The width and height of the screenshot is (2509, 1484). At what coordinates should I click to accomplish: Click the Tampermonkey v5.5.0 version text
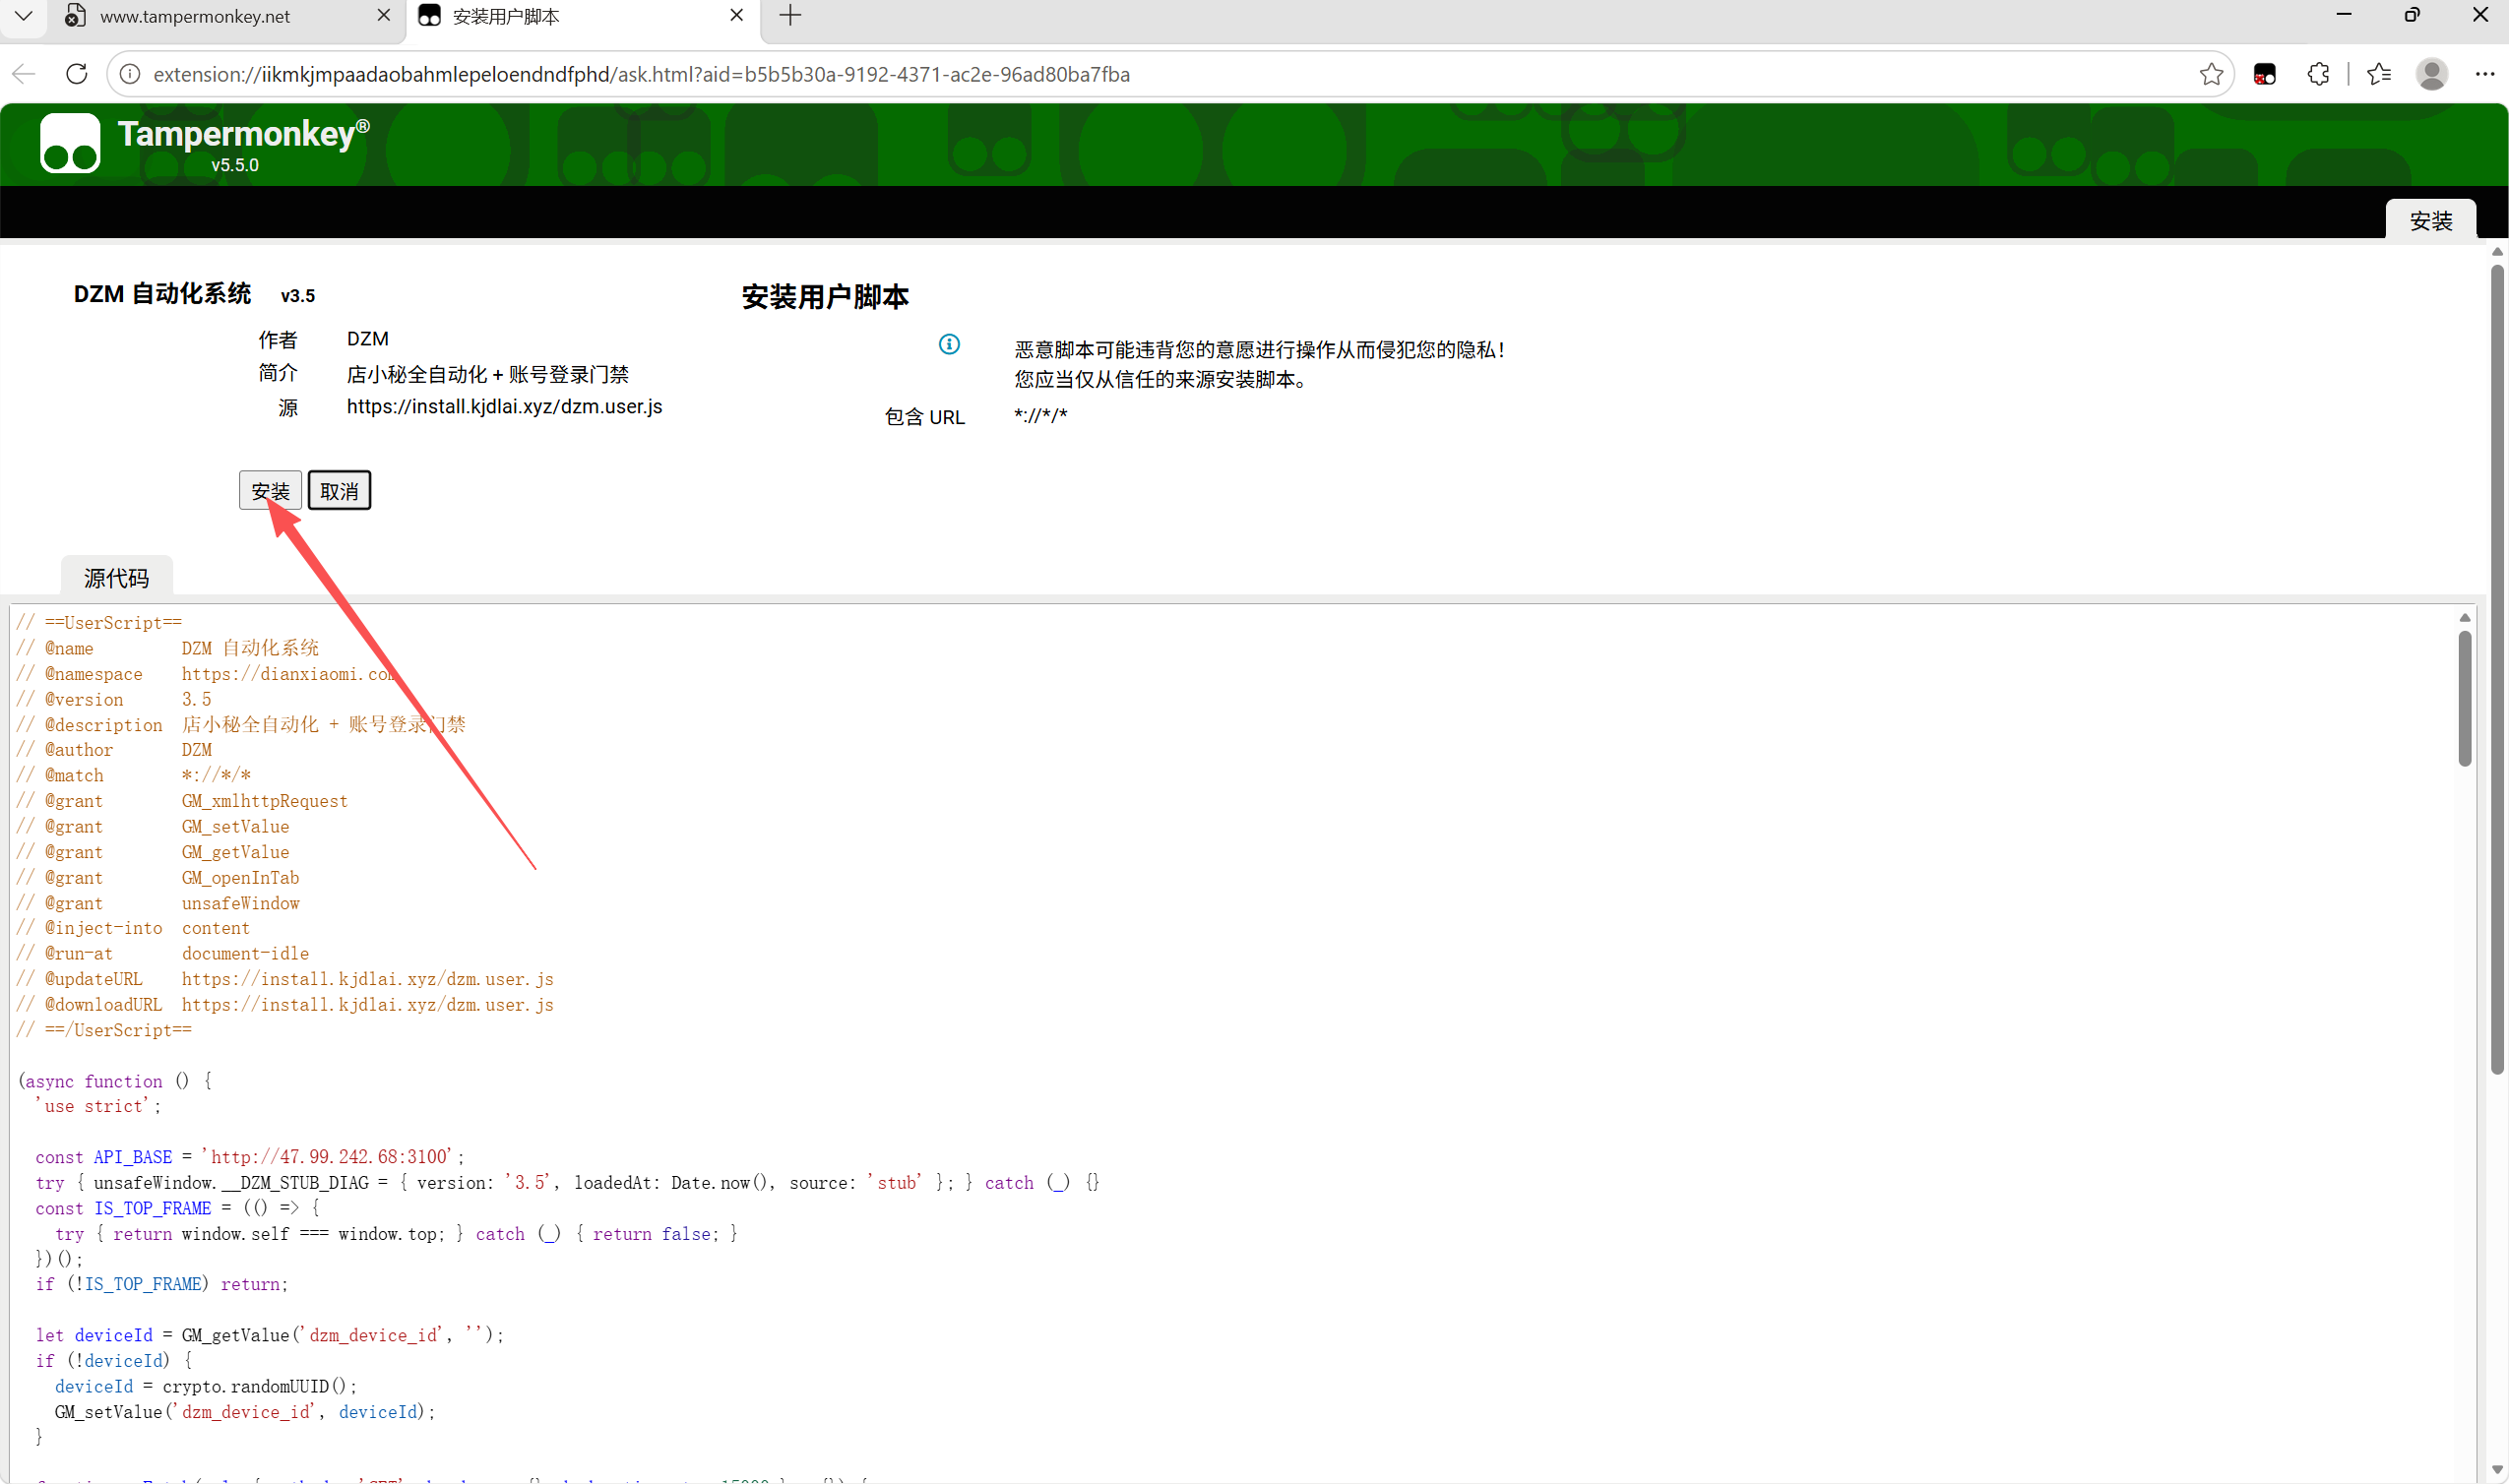pos(235,165)
